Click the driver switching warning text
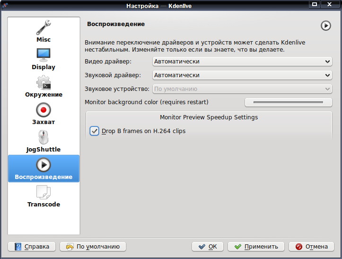This screenshot has height=259, width=342. pos(195,46)
